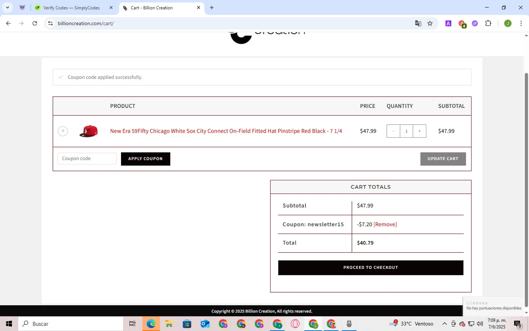This screenshot has width=529, height=331.
Task: Switch to the Verify Codes — SimplyCodes tab
Action: [71, 7]
